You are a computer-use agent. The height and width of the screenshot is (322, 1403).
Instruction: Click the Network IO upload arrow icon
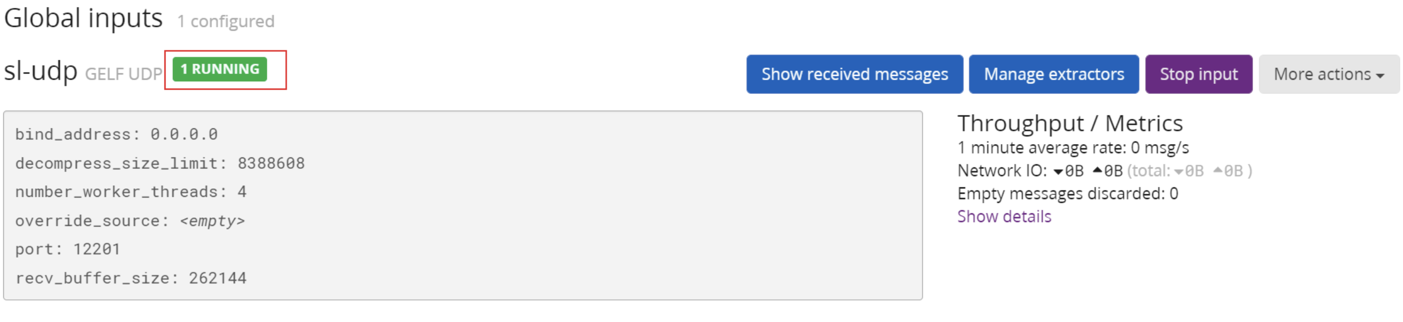pyautogui.click(x=1099, y=171)
